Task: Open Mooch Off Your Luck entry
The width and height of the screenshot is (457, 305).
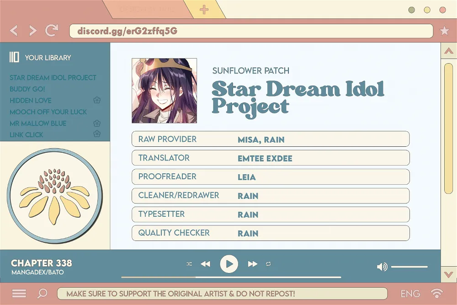Action: coord(48,112)
